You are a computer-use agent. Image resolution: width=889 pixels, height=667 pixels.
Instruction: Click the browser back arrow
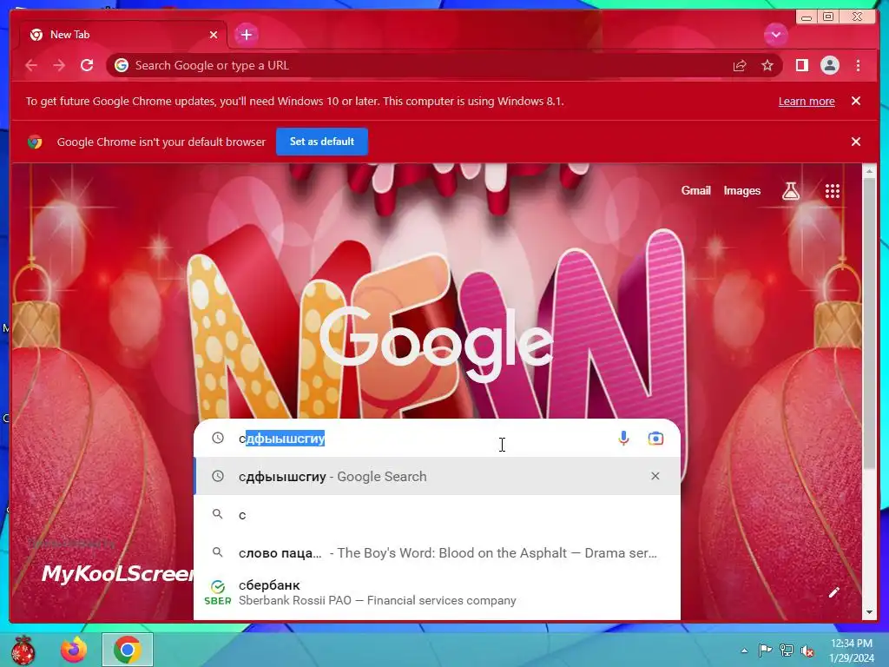(x=31, y=66)
